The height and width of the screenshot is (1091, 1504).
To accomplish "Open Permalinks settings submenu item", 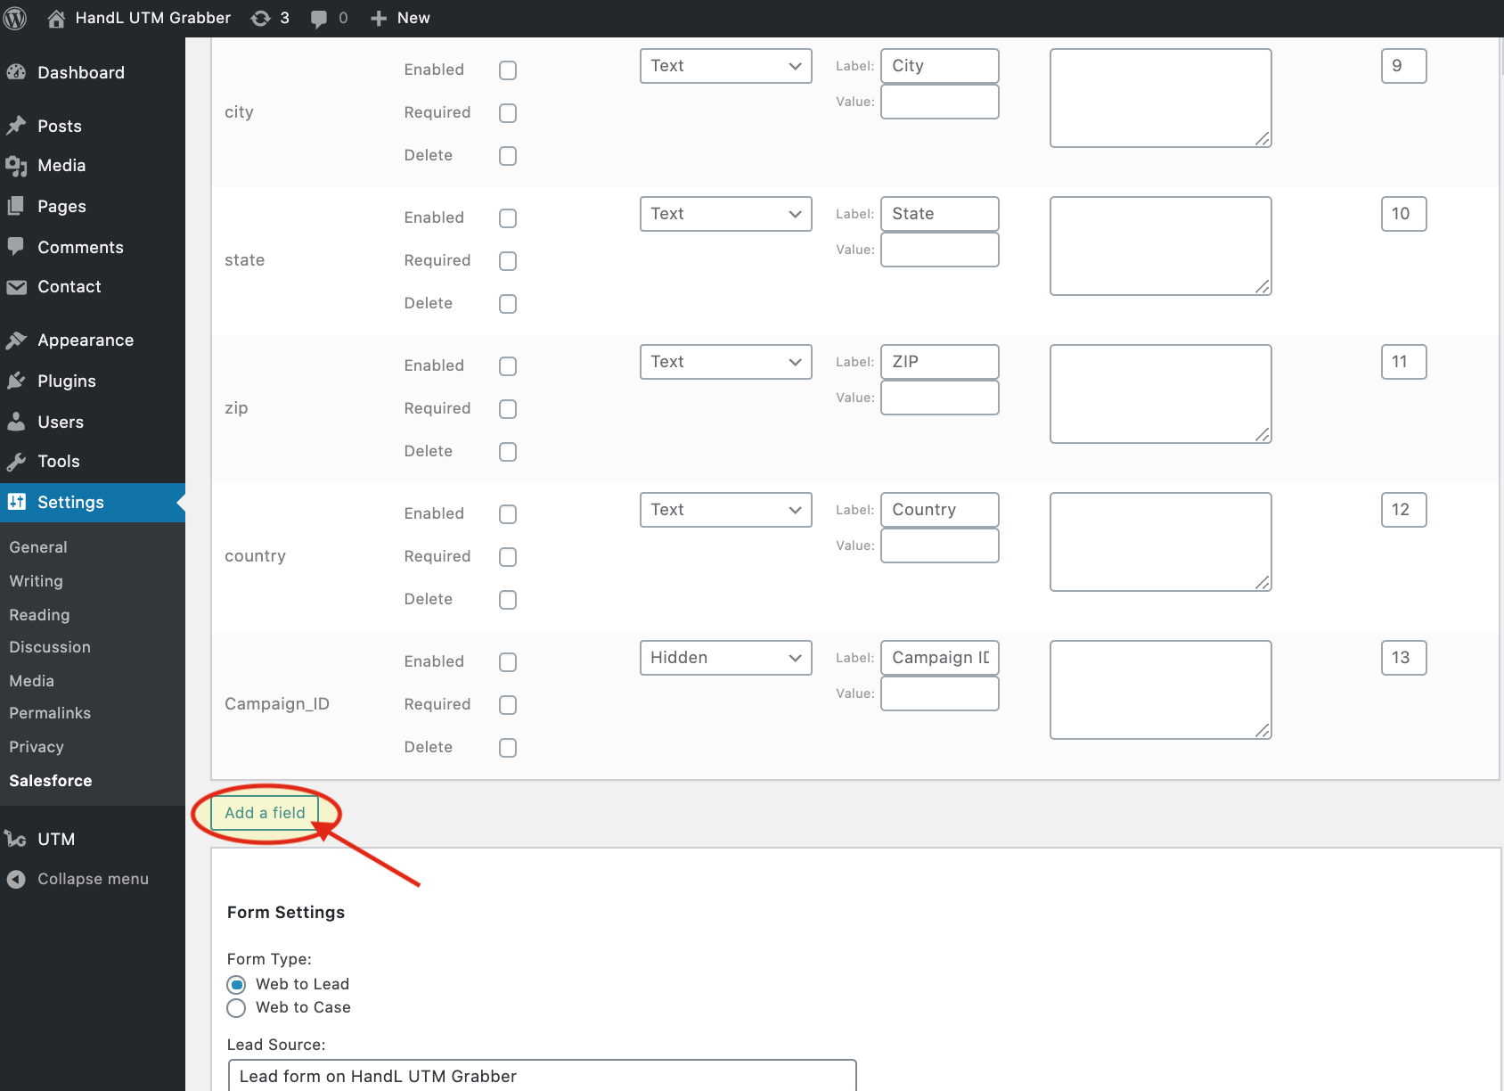I will click(x=50, y=713).
